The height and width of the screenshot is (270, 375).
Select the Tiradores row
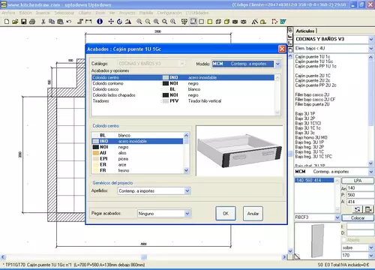click(x=183, y=101)
